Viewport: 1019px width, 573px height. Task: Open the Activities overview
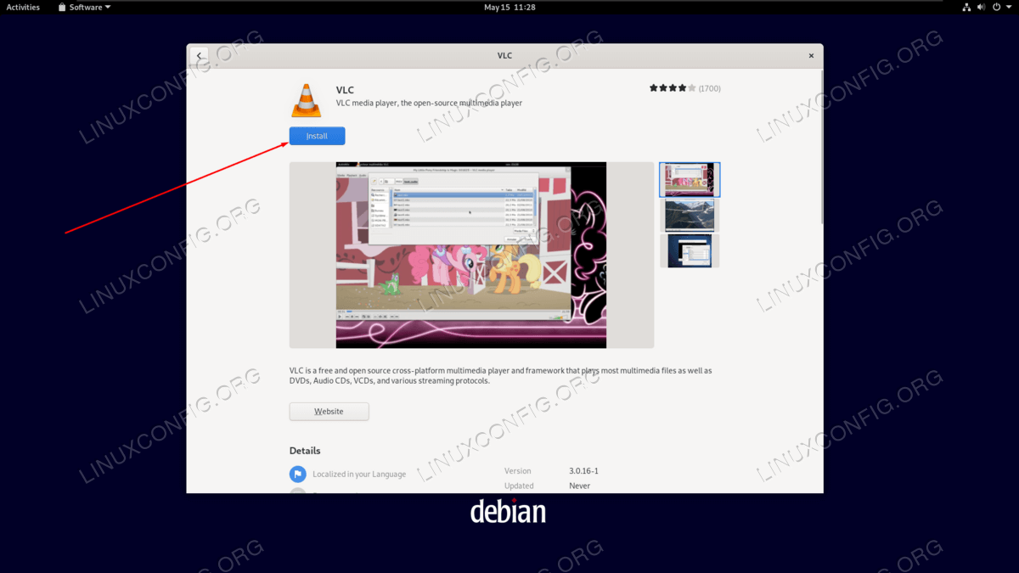click(x=23, y=7)
